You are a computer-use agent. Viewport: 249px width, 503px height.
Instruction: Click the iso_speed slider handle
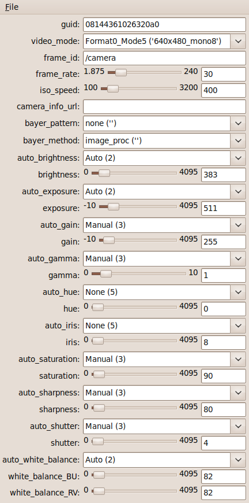point(112,88)
